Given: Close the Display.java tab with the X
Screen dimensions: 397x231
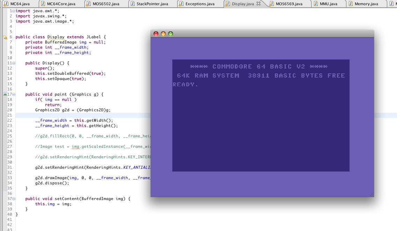Looking at the screenshot, I should pos(258,3).
